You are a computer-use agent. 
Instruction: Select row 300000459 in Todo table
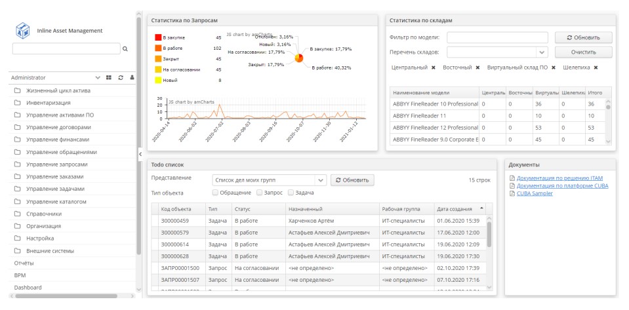[x=319, y=221]
